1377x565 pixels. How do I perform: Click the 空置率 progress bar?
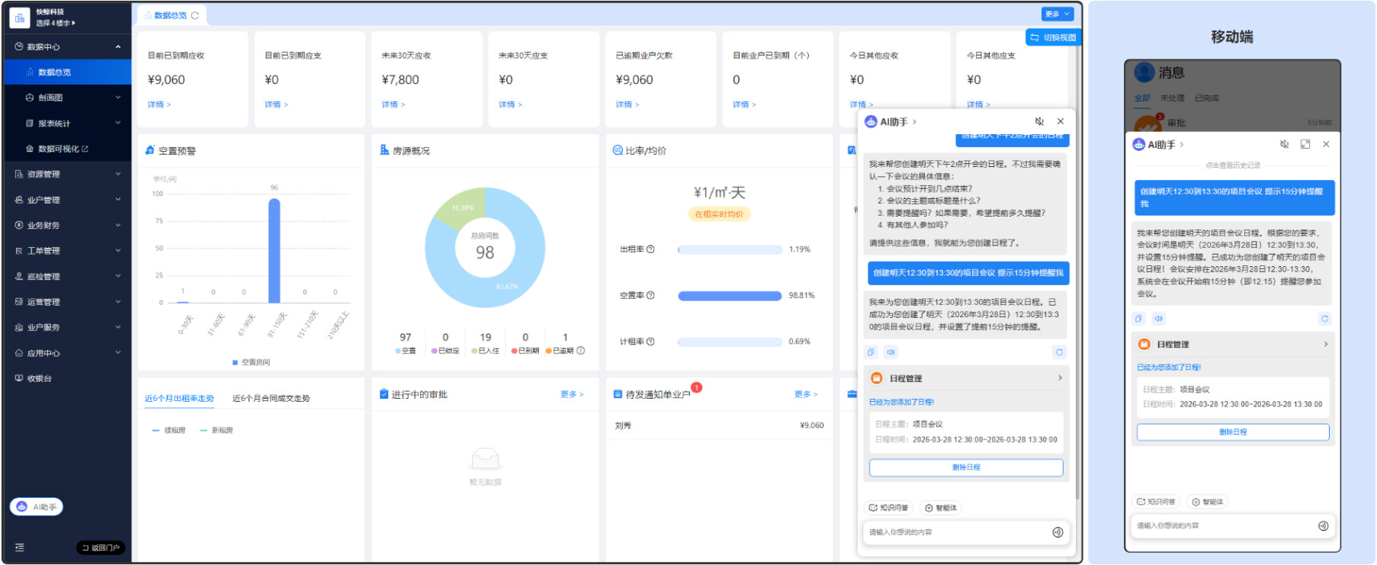coord(730,296)
